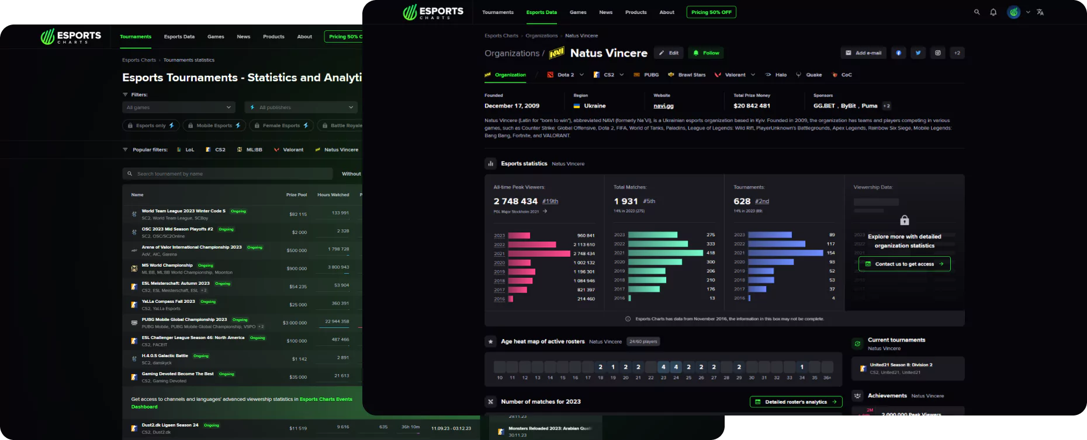Open Natus Vincere's Facebook page icon
1087x440 pixels.
(x=898, y=53)
